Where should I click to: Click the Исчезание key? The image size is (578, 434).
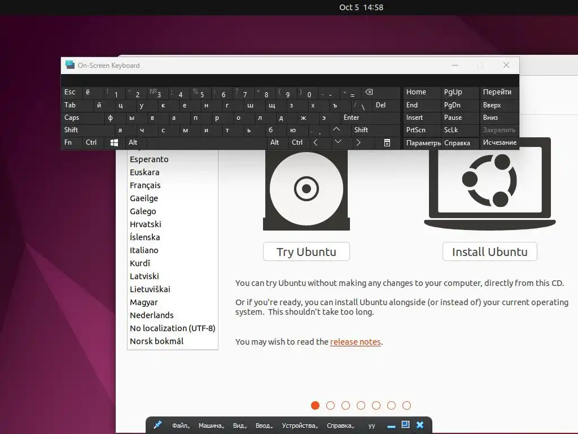500,142
